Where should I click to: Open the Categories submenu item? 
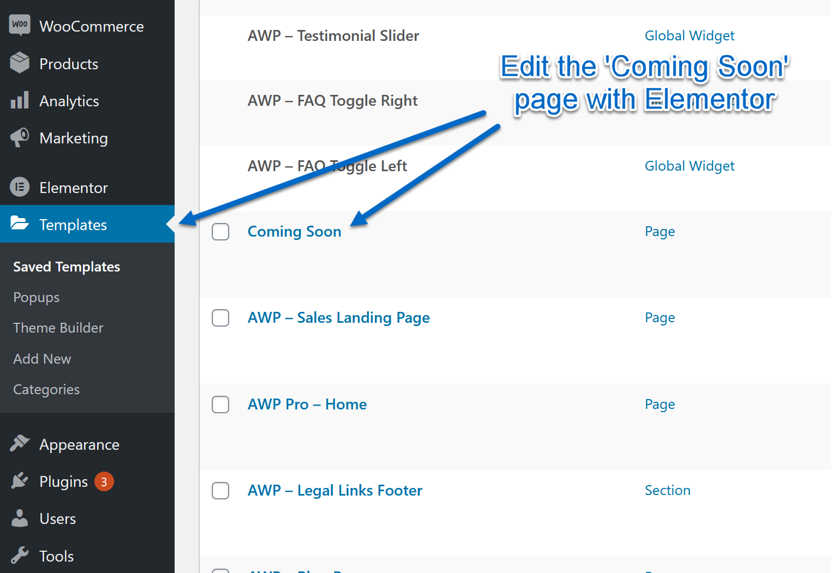46,389
